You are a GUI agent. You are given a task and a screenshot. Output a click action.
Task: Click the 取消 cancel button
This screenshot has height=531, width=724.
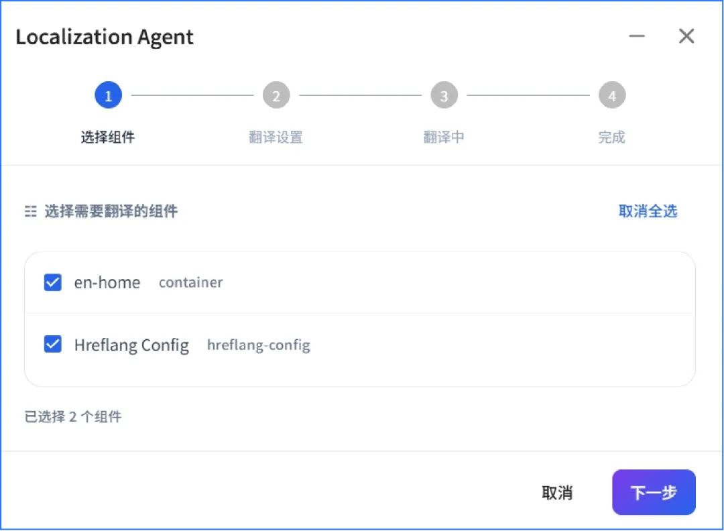point(557,493)
